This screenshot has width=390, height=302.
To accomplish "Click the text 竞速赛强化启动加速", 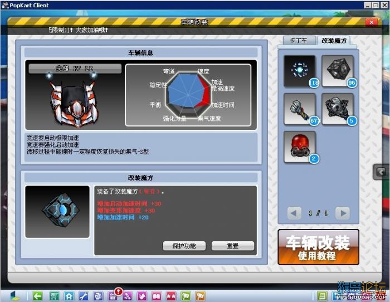I will click(x=53, y=145).
